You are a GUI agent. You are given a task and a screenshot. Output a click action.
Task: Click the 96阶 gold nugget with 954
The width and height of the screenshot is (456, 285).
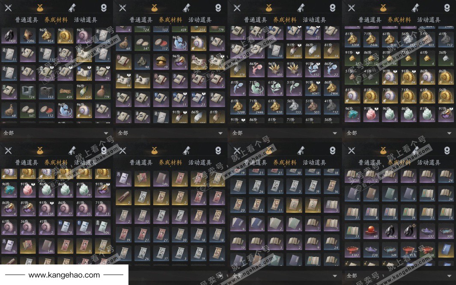point(47,36)
